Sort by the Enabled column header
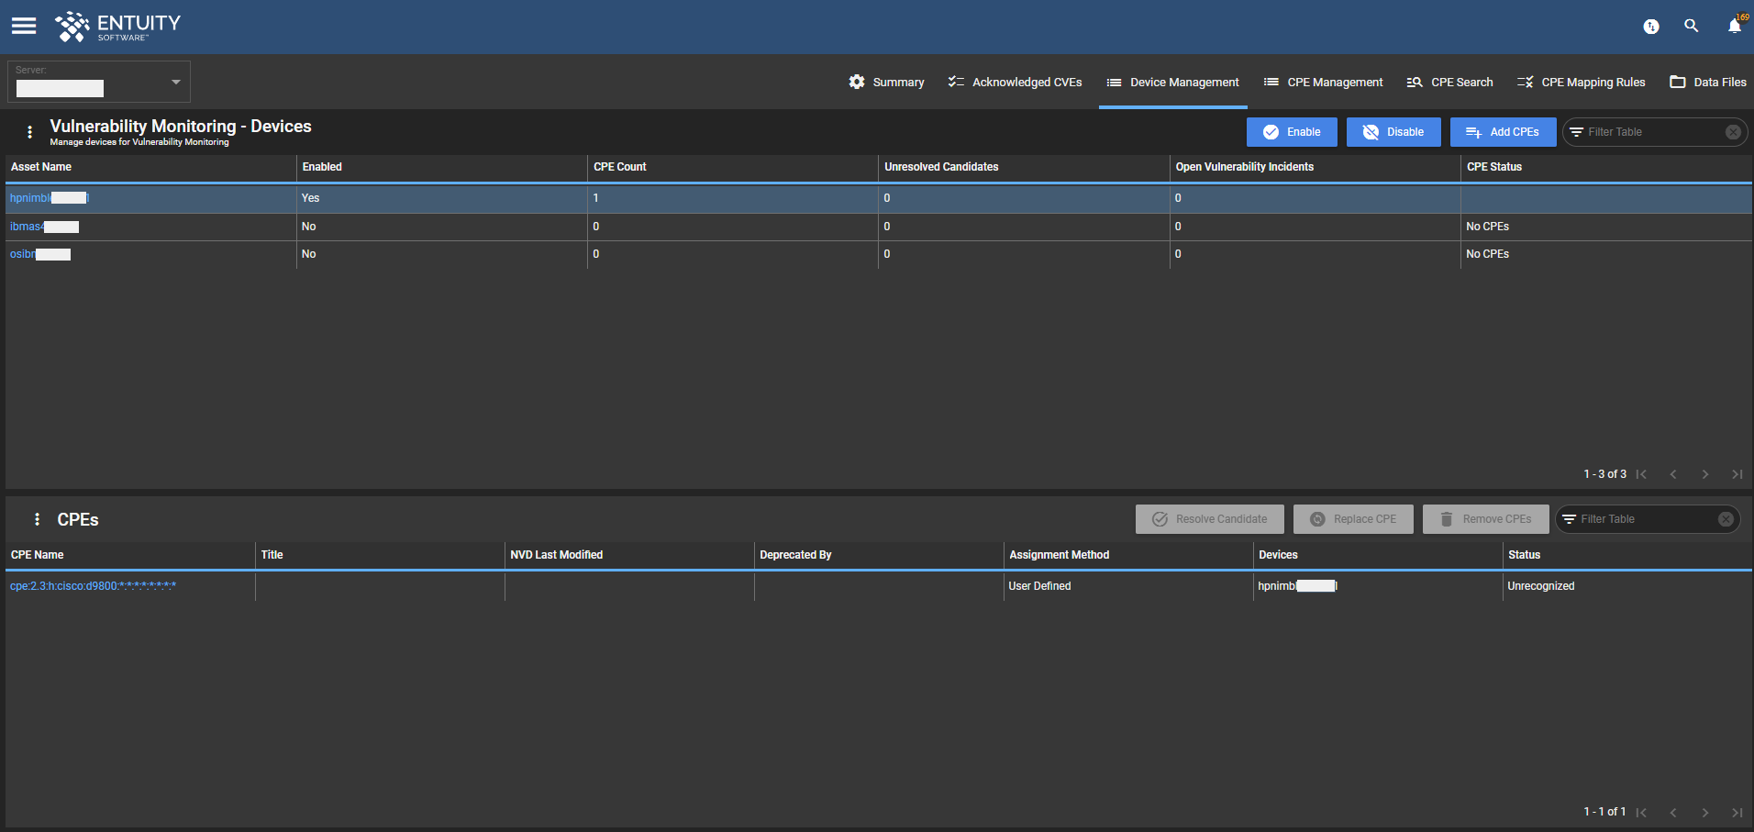 coord(322,167)
